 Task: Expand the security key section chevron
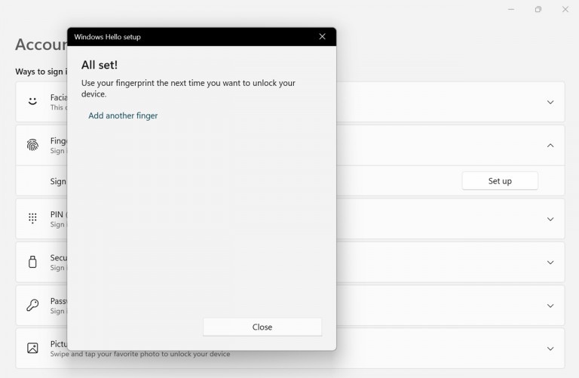[x=550, y=263]
